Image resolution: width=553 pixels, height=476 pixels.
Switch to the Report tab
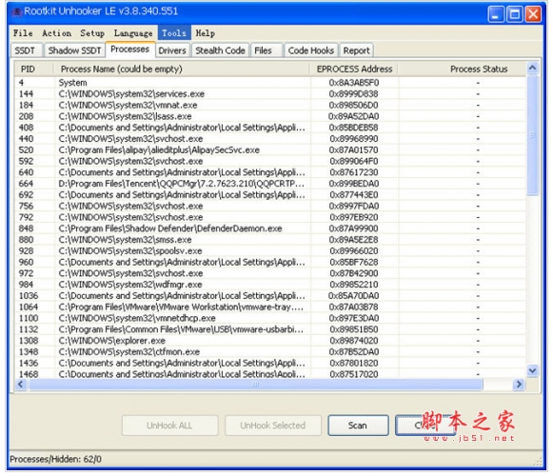click(x=356, y=50)
